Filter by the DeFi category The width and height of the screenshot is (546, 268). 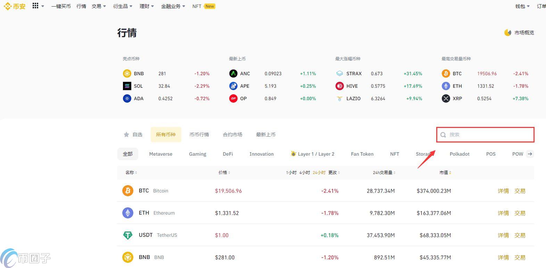coord(228,154)
